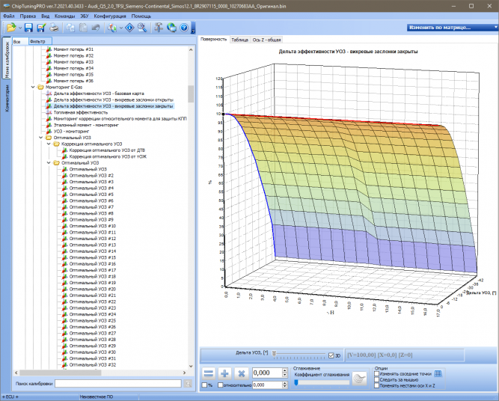The image size is (499, 401).
Task: Select the Все tab in tree panel
Action: [20, 41]
